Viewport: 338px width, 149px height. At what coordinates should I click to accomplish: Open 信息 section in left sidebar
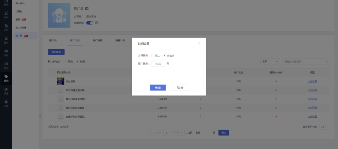[x=6, y=53]
